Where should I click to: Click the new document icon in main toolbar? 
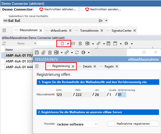pos(62,43)
